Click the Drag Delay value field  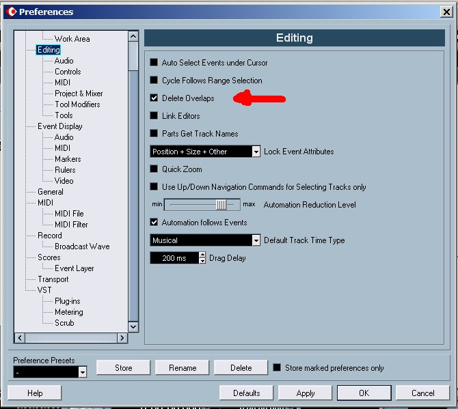(174, 258)
